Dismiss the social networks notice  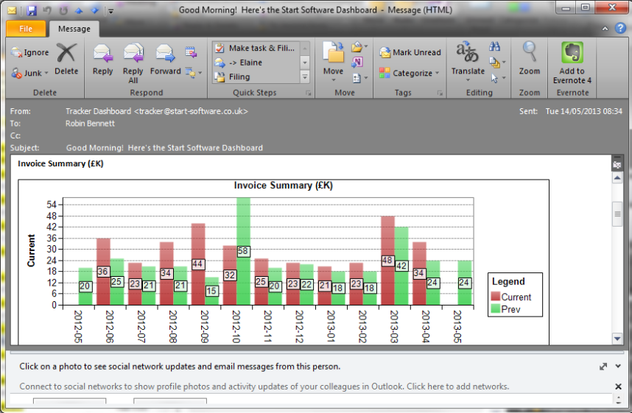[618, 386]
